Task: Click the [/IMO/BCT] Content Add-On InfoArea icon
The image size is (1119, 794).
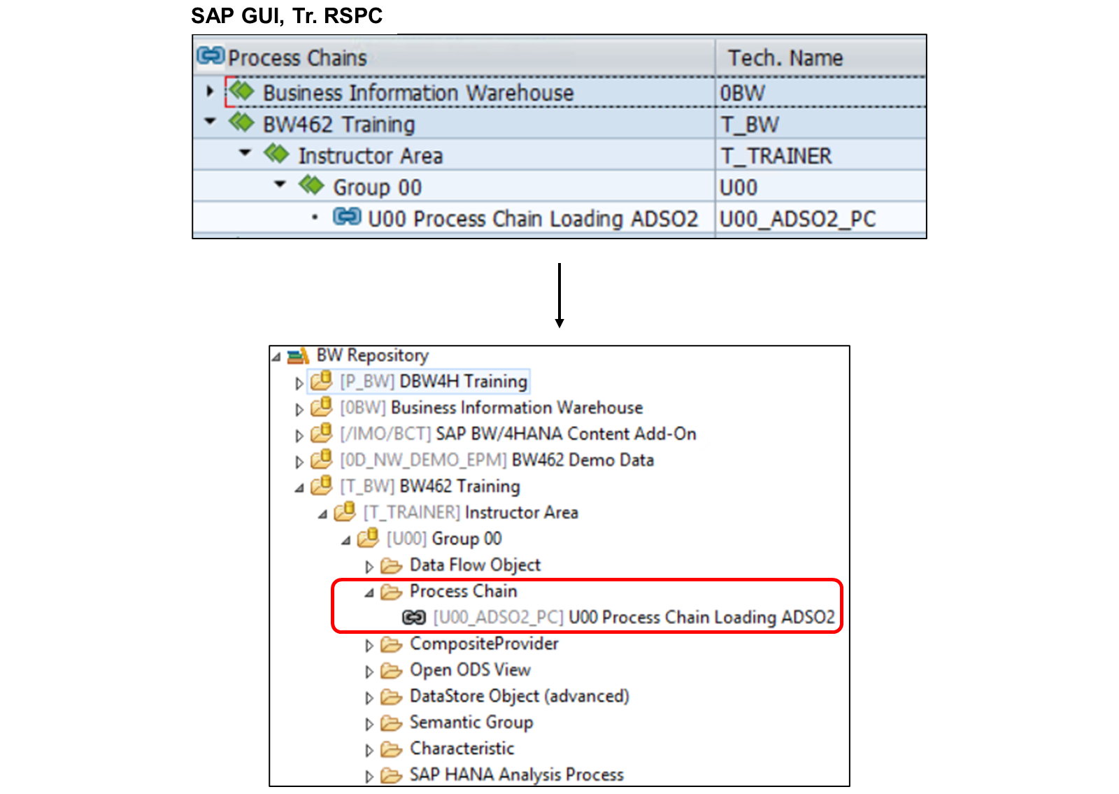Action: pos(322,433)
